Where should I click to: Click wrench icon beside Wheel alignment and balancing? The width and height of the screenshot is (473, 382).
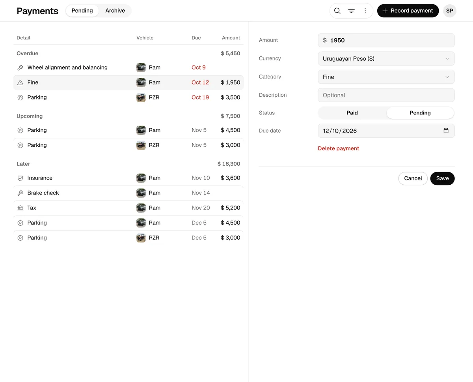click(x=20, y=67)
